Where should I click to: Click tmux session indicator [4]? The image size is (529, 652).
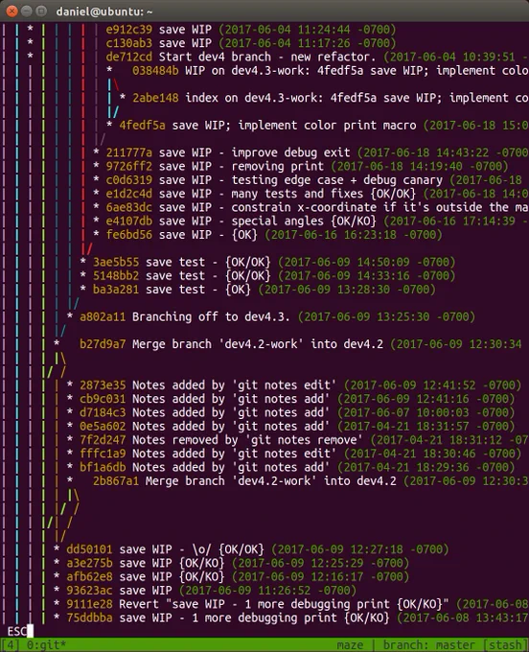coord(11,645)
